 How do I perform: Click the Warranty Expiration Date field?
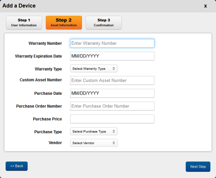(112, 56)
